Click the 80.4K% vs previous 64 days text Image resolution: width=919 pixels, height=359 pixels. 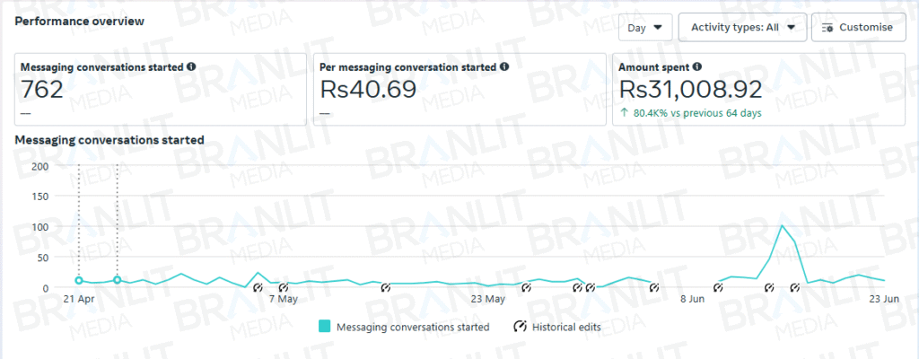click(691, 113)
